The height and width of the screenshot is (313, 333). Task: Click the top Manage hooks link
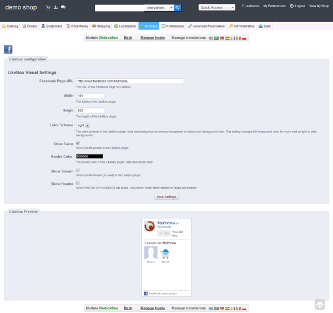pyautogui.click(x=153, y=38)
